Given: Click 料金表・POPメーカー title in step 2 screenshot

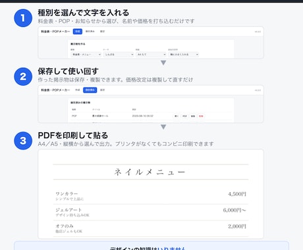Looking at the screenshot, I should pyautogui.click(x=55, y=90).
